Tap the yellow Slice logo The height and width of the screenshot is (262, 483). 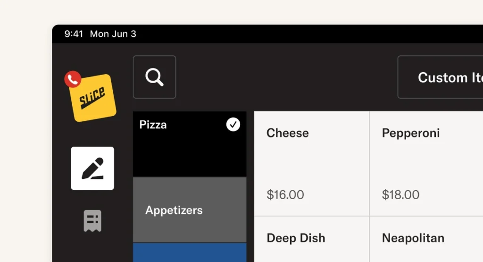(x=93, y=98)
